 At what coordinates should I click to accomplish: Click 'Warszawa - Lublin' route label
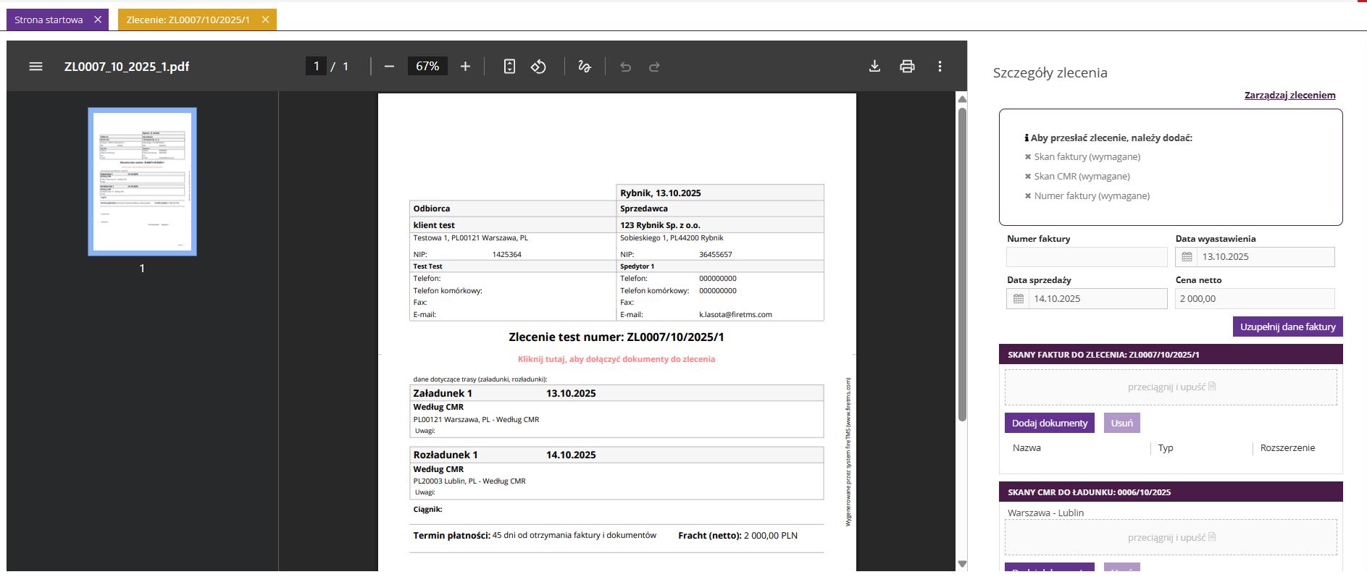pos(1045,513)
